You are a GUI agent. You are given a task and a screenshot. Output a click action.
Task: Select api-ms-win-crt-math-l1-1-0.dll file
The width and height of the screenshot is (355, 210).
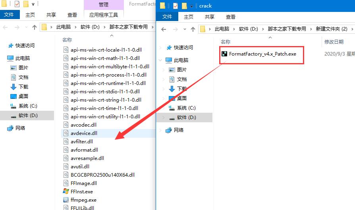tap(105, 58)
